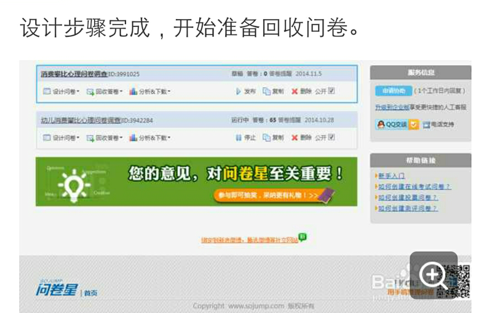Image resolution: width=492 pixels, height=313 pixels.
Task: Expand 回收答卷 dropdown for survey ID:3942284
Action: (x=105, y=137)
